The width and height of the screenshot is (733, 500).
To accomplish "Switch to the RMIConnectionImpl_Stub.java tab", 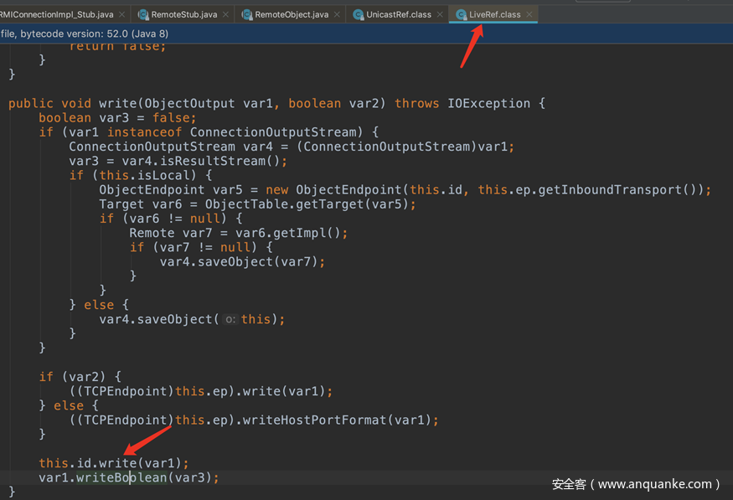I will (55, 15).
